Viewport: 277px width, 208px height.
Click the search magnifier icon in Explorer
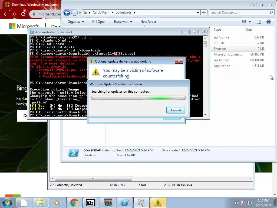(271, 12)
